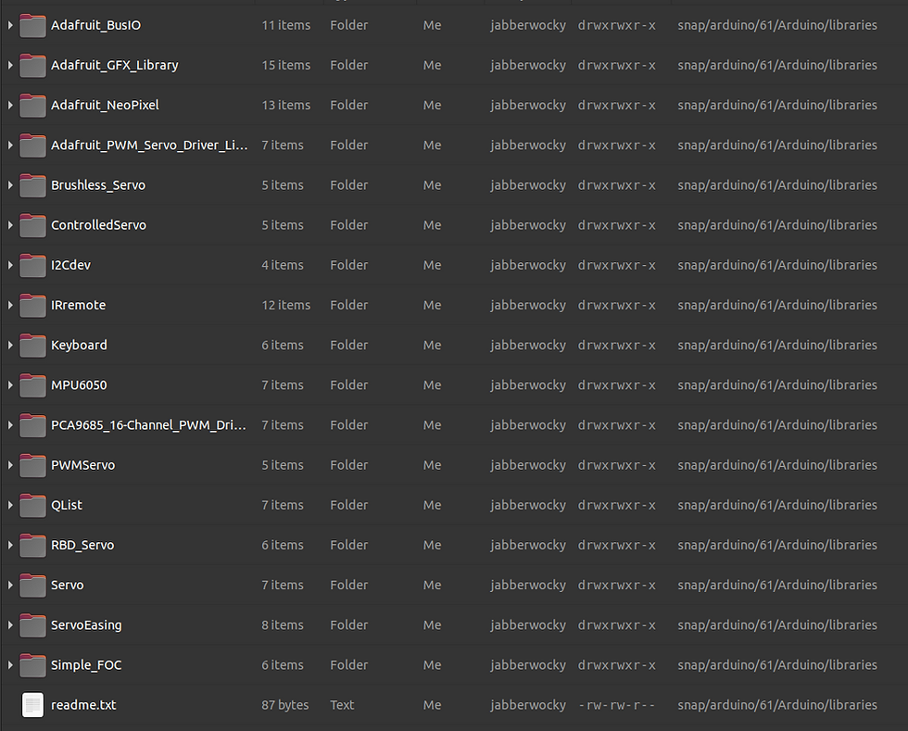Select the Adafruit_BusIO folder name
Image resolution: width=908 pixels, height=731 pixels.
pos(95,26)
